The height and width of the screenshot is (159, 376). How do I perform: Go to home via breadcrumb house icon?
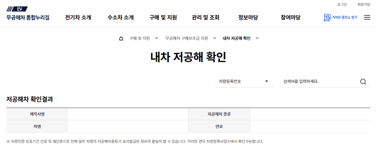(121, 38)
